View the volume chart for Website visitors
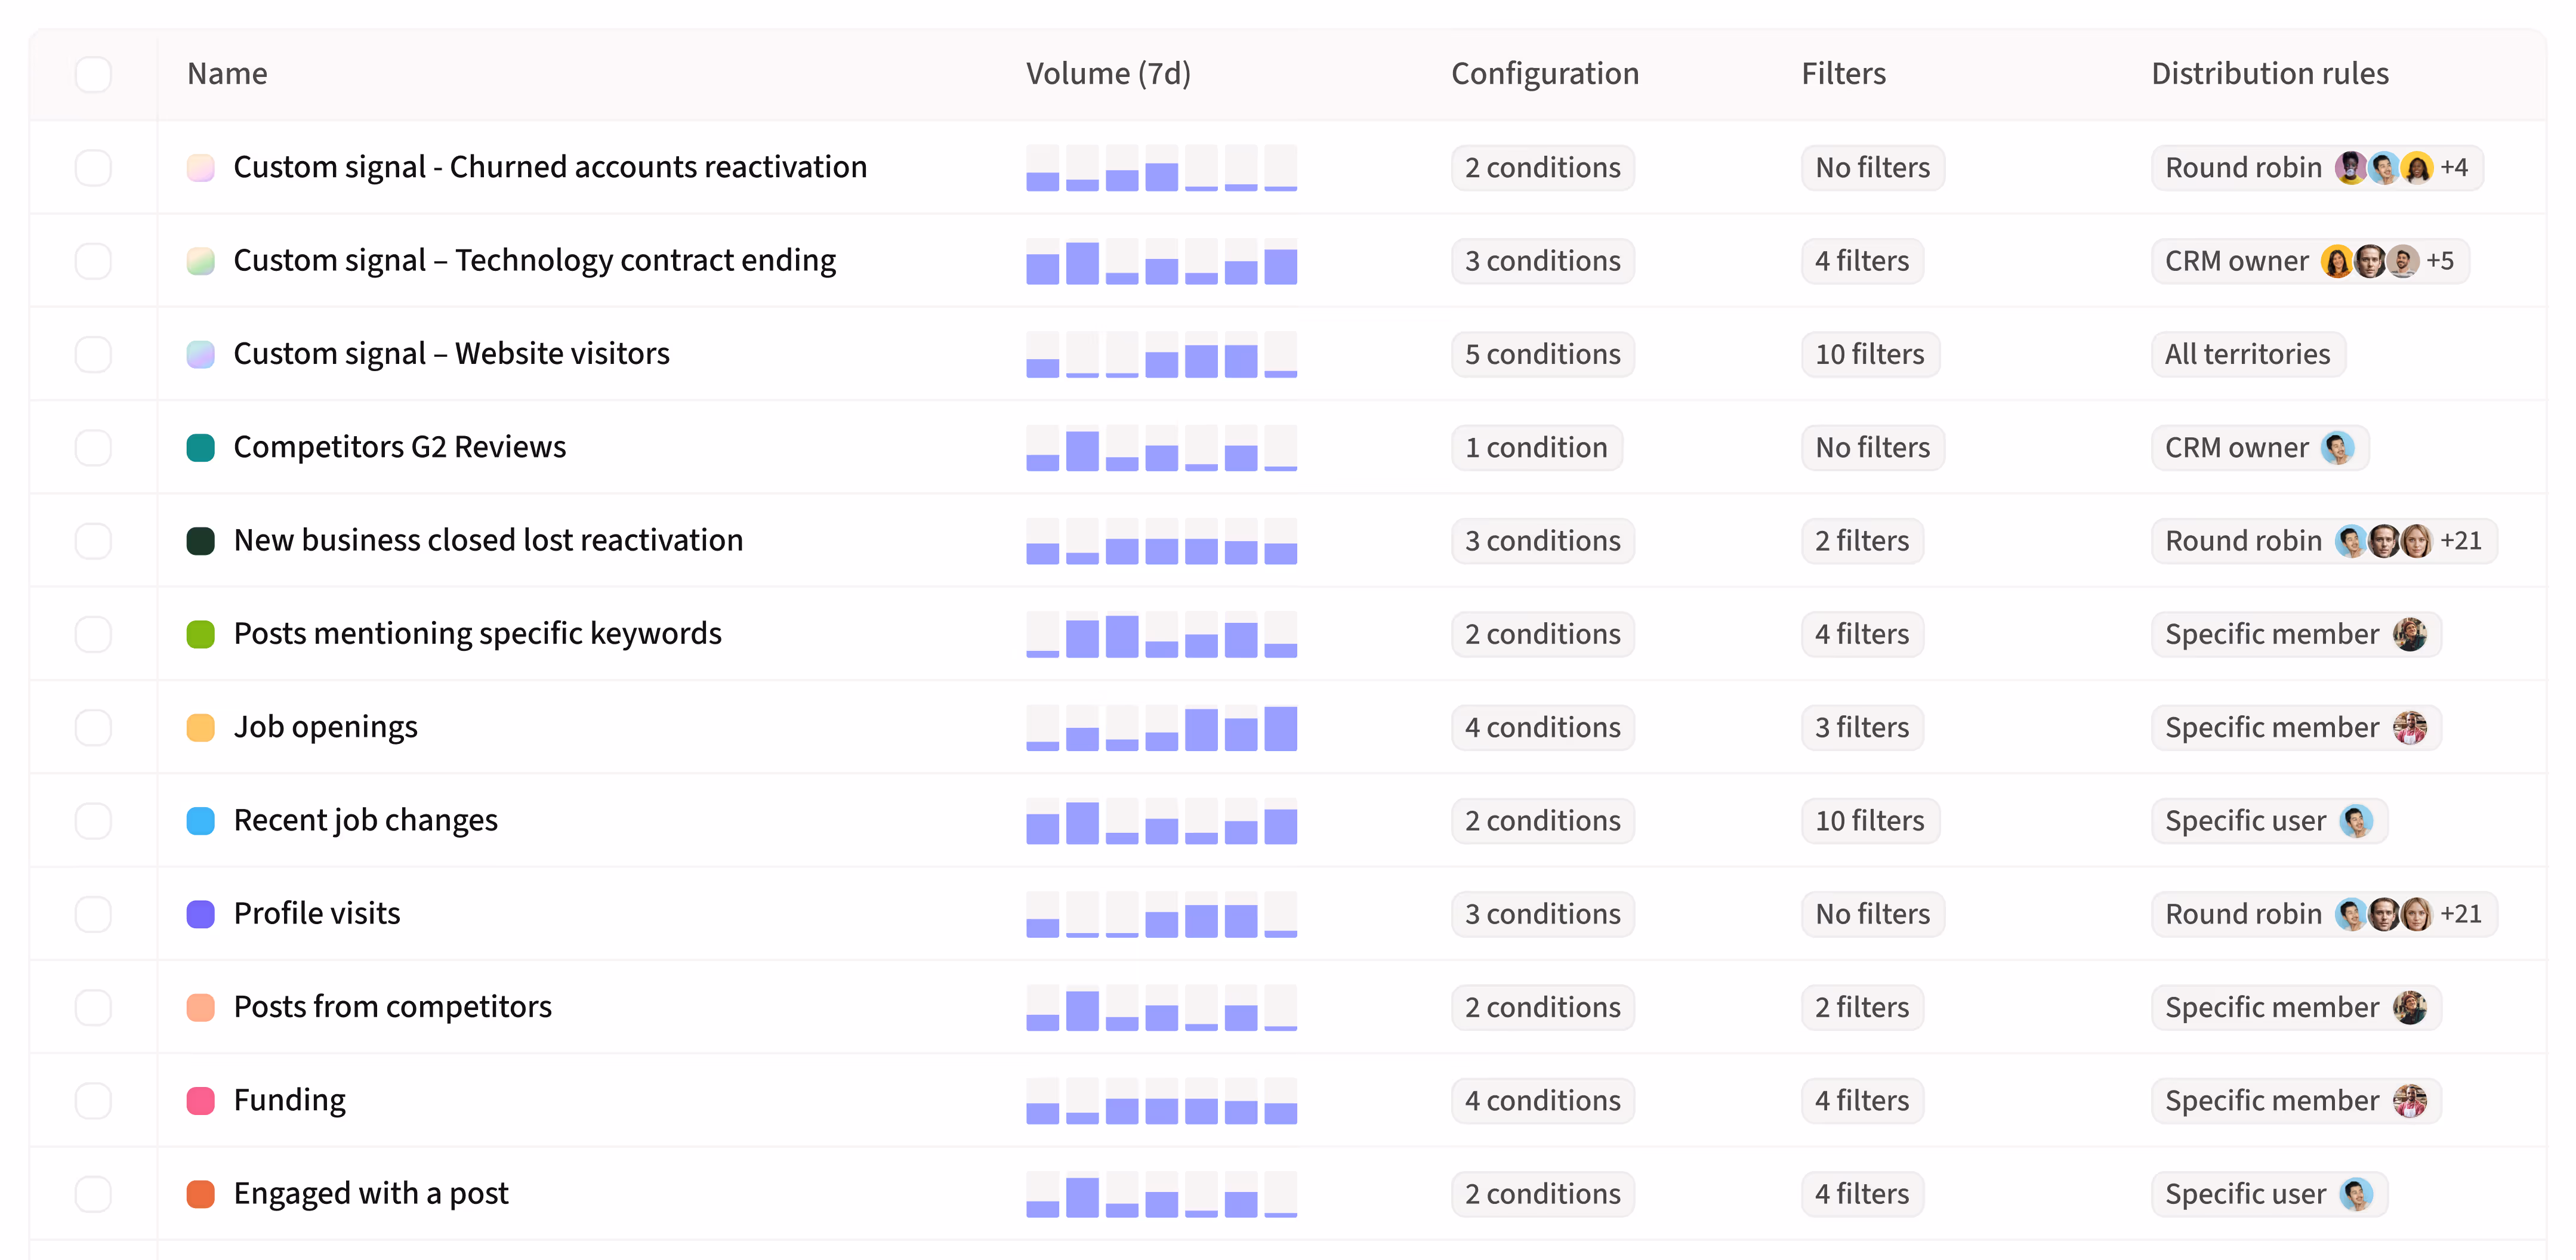2576x1260 pixels. click(x=1161, y=354)
